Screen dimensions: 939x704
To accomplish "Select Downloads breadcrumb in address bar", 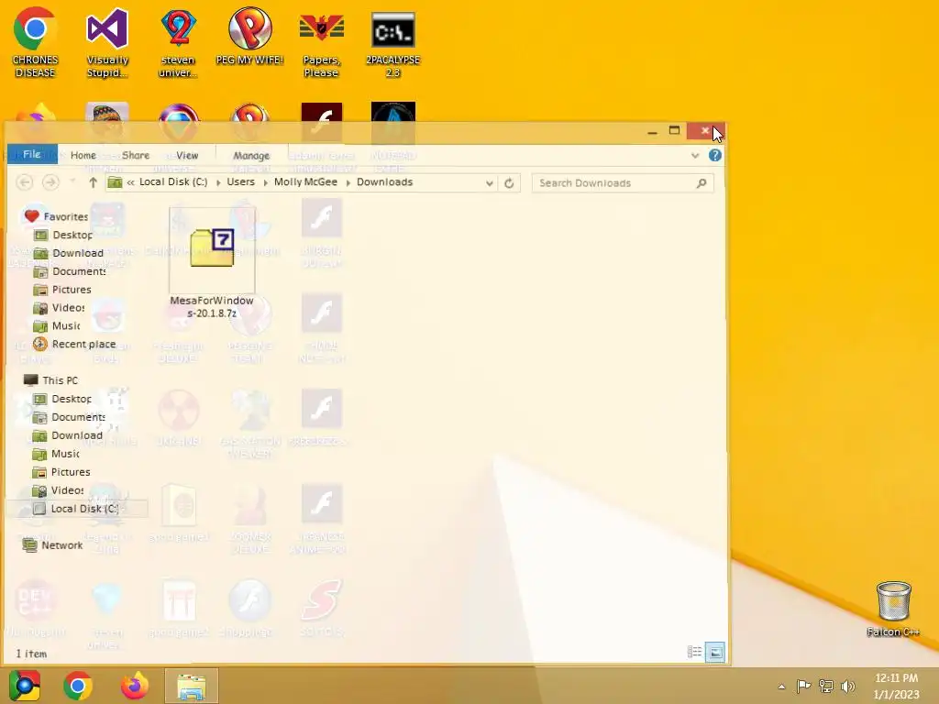I will tap(384, 182).
